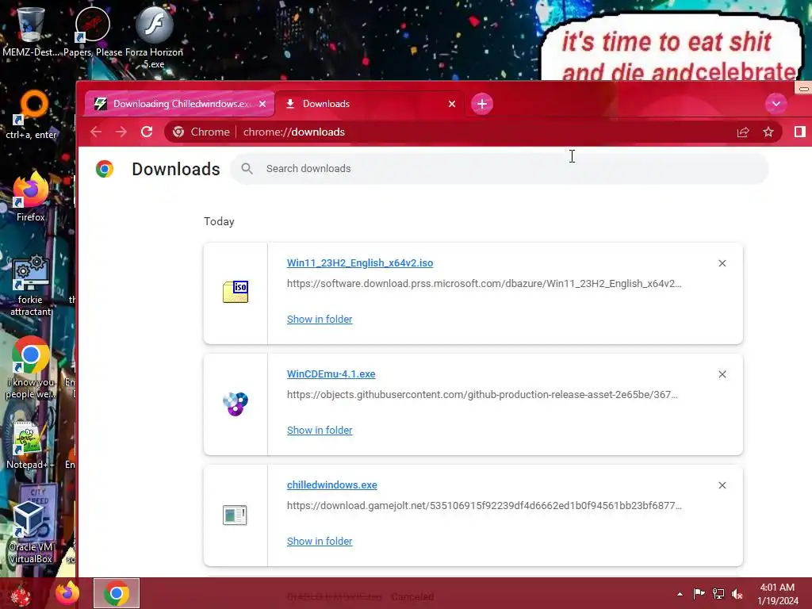
Task: Open Forza Horizon 5.exe desktop icon
Action: 154,36
